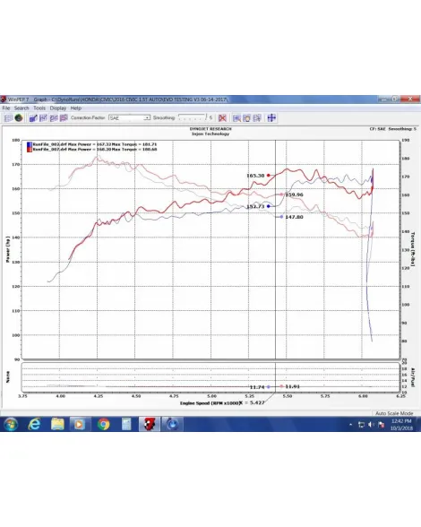Screen dimensions: 421x527
Task: Open Windows Media Player from taskbar
Action: [80, 424]
